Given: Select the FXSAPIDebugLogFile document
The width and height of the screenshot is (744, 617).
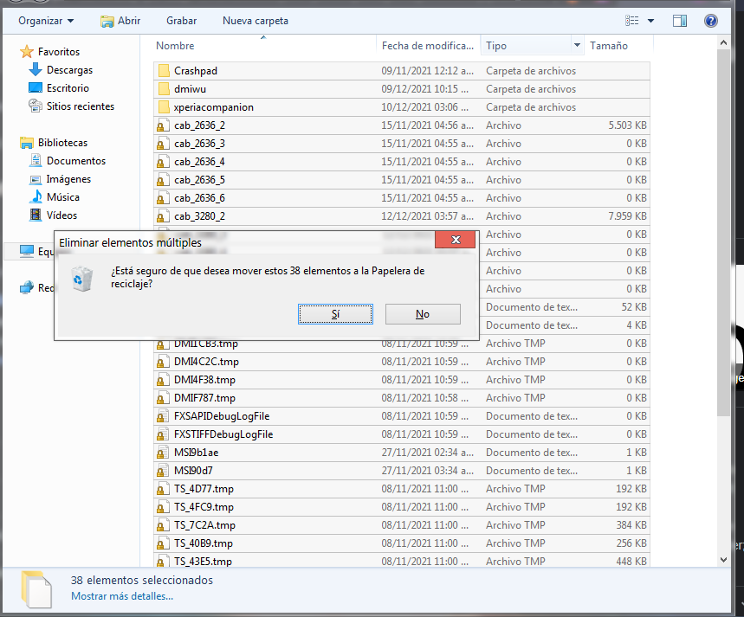Looking at the screenshot, I should (401, 416).
